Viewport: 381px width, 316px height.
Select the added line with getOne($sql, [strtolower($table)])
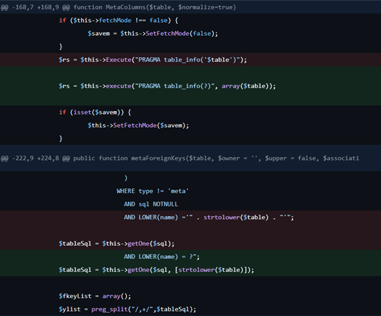click(x=190, y=270)
